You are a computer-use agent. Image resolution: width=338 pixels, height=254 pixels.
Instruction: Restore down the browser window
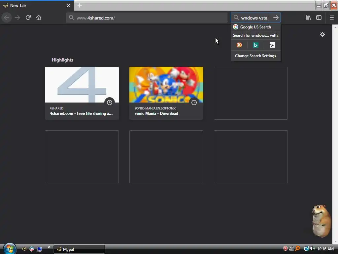click(326, 5)
